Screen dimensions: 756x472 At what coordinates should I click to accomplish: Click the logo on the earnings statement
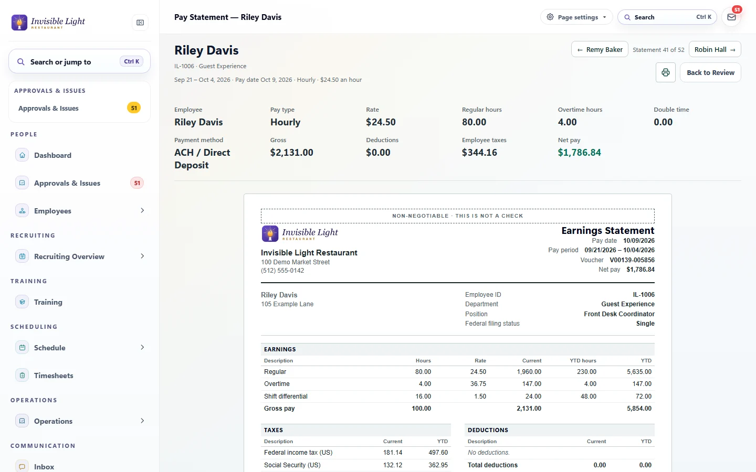pos(300,233)
